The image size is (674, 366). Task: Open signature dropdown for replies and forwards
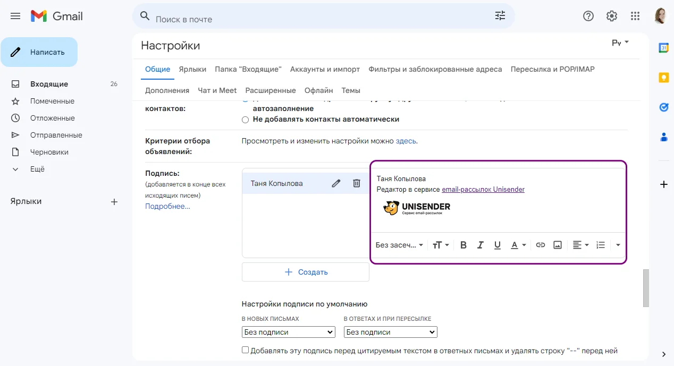(x=390, y=332)
